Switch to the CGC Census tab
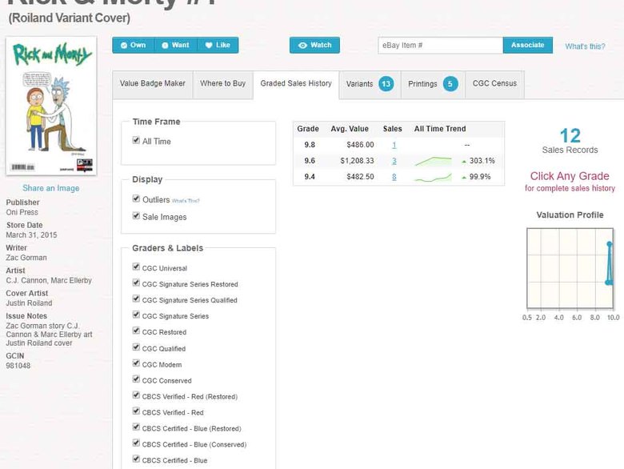The width and height of the screenshot is (624, 469). pos(494,83)
